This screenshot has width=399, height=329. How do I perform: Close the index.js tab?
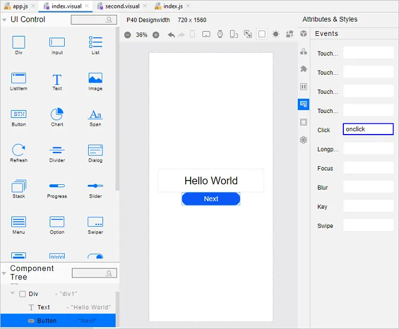188,6
